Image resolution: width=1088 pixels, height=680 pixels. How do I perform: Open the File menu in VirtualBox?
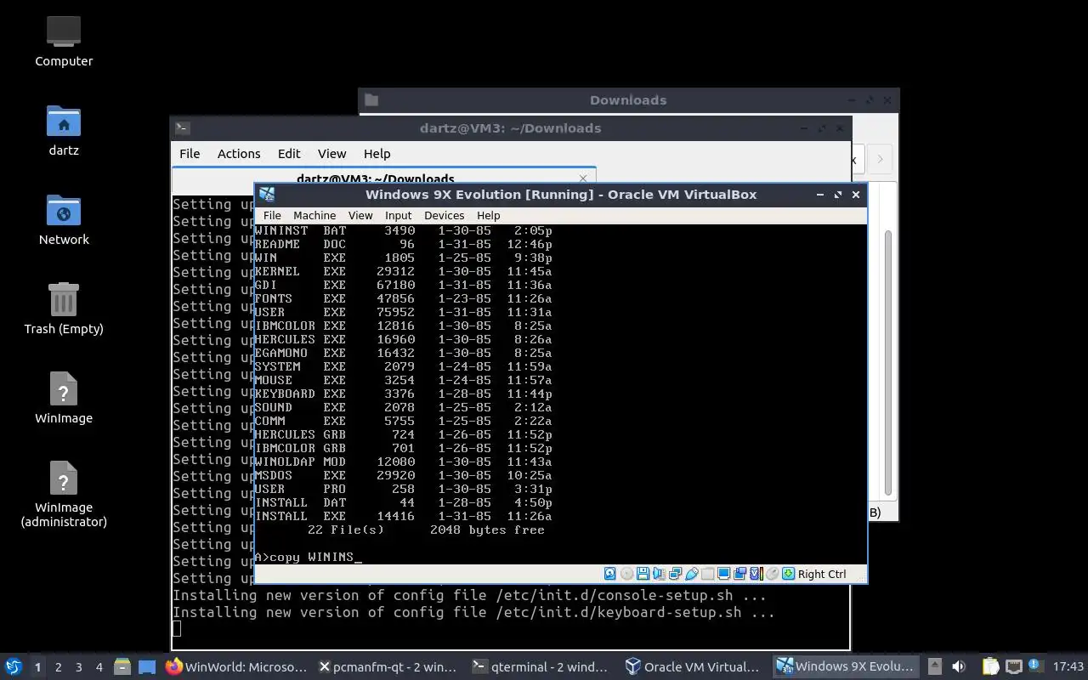pos(272,216)
